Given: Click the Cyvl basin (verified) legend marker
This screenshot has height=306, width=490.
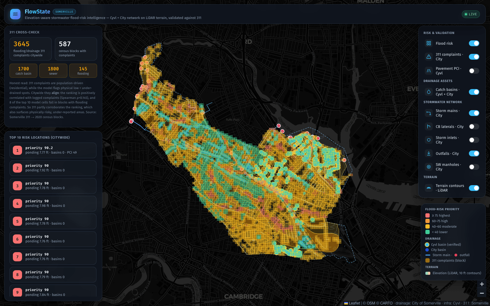Looking at the screenshot, I should pos(427,244).
